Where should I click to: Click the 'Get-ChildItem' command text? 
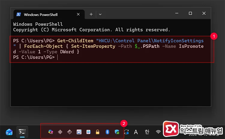pos(75,41)
